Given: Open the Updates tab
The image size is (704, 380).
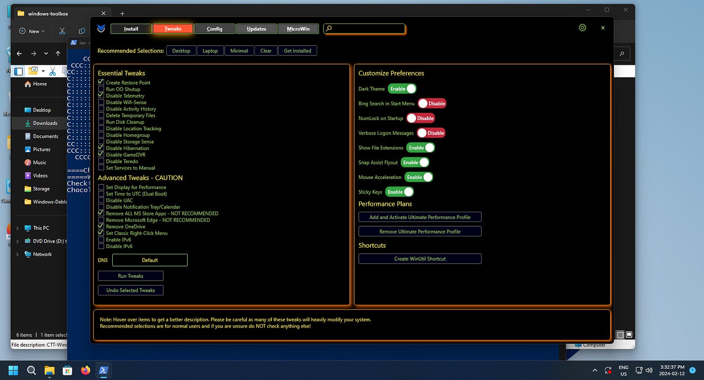Looking at the screenshot, I should (x=256, y=29).
